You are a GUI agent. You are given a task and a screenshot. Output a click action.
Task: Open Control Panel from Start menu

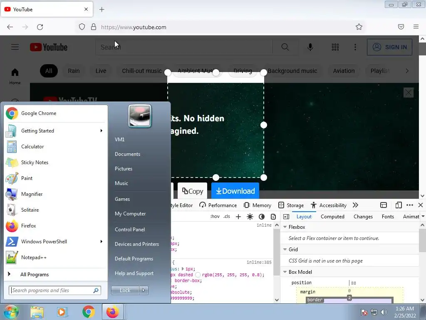130,230
